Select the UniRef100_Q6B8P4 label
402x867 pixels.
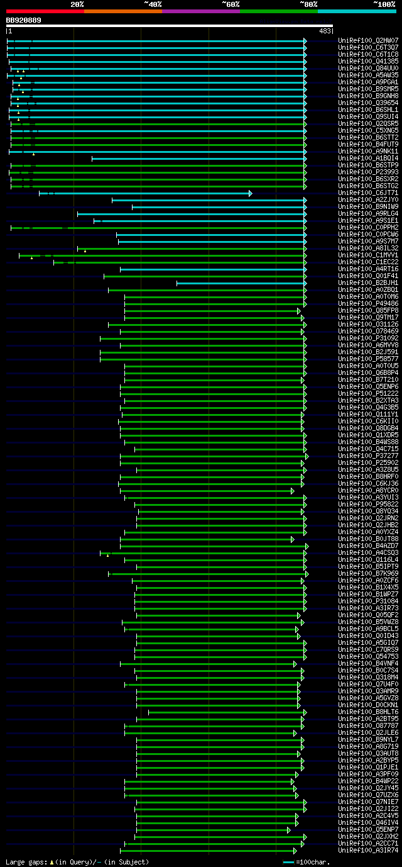(368, 372)
